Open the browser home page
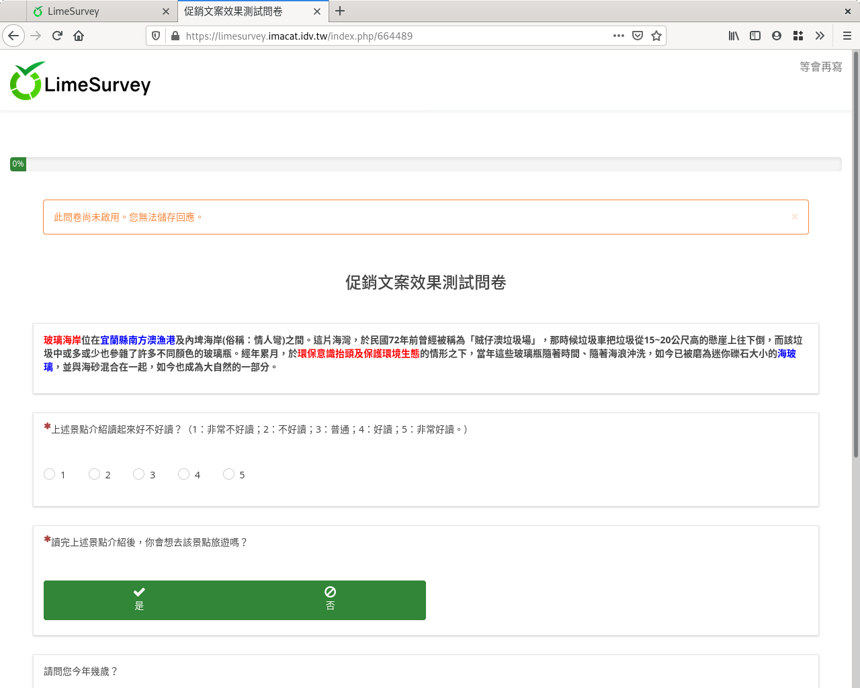Image resolution: width=860 pixels, height=688 pixels. pyautogui.click(x=79, y=36)
